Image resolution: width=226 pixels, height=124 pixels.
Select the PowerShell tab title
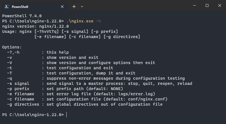(20, 7)
